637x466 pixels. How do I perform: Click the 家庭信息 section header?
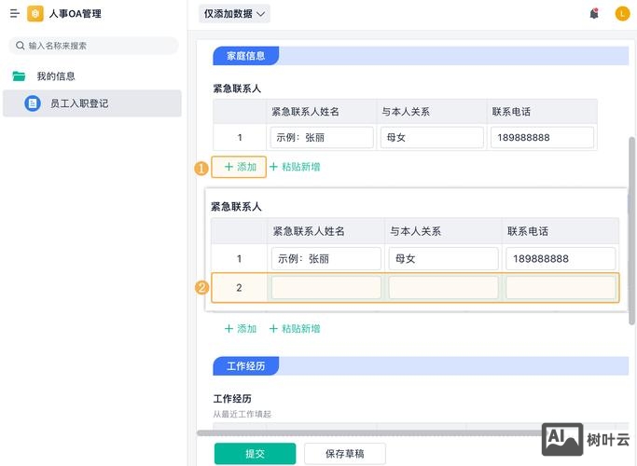click(x=246, y=56)
